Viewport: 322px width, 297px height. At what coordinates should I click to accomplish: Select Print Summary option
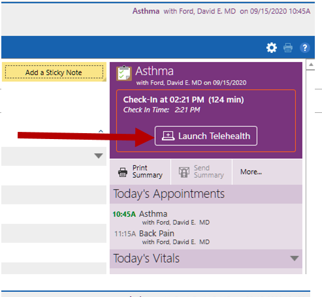pyautogui.click(x=140, y=172)
